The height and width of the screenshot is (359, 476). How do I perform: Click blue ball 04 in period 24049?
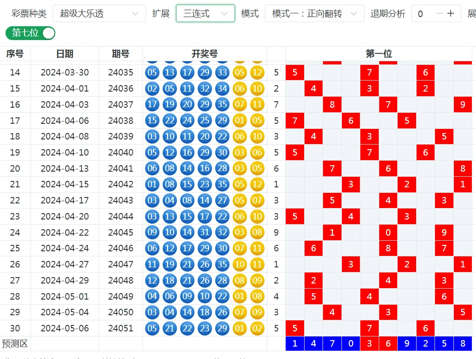pyautogui.click(x=152, y=296)
